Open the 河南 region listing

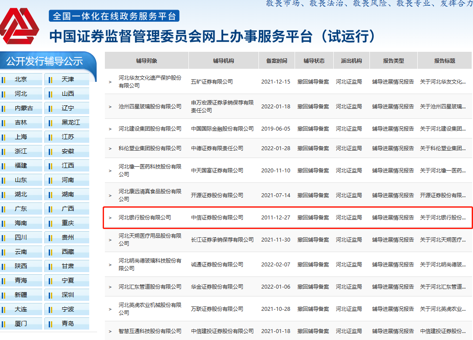[67, 180]
